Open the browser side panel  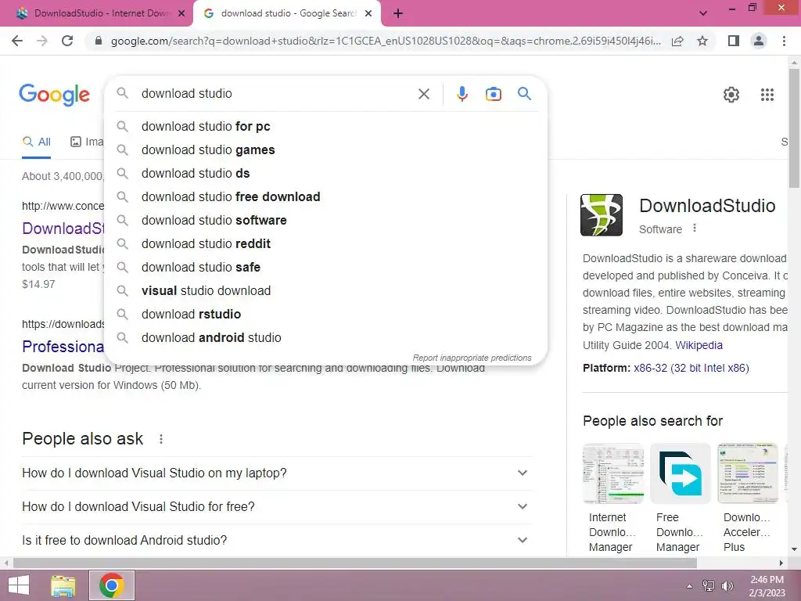pos(734,41)
